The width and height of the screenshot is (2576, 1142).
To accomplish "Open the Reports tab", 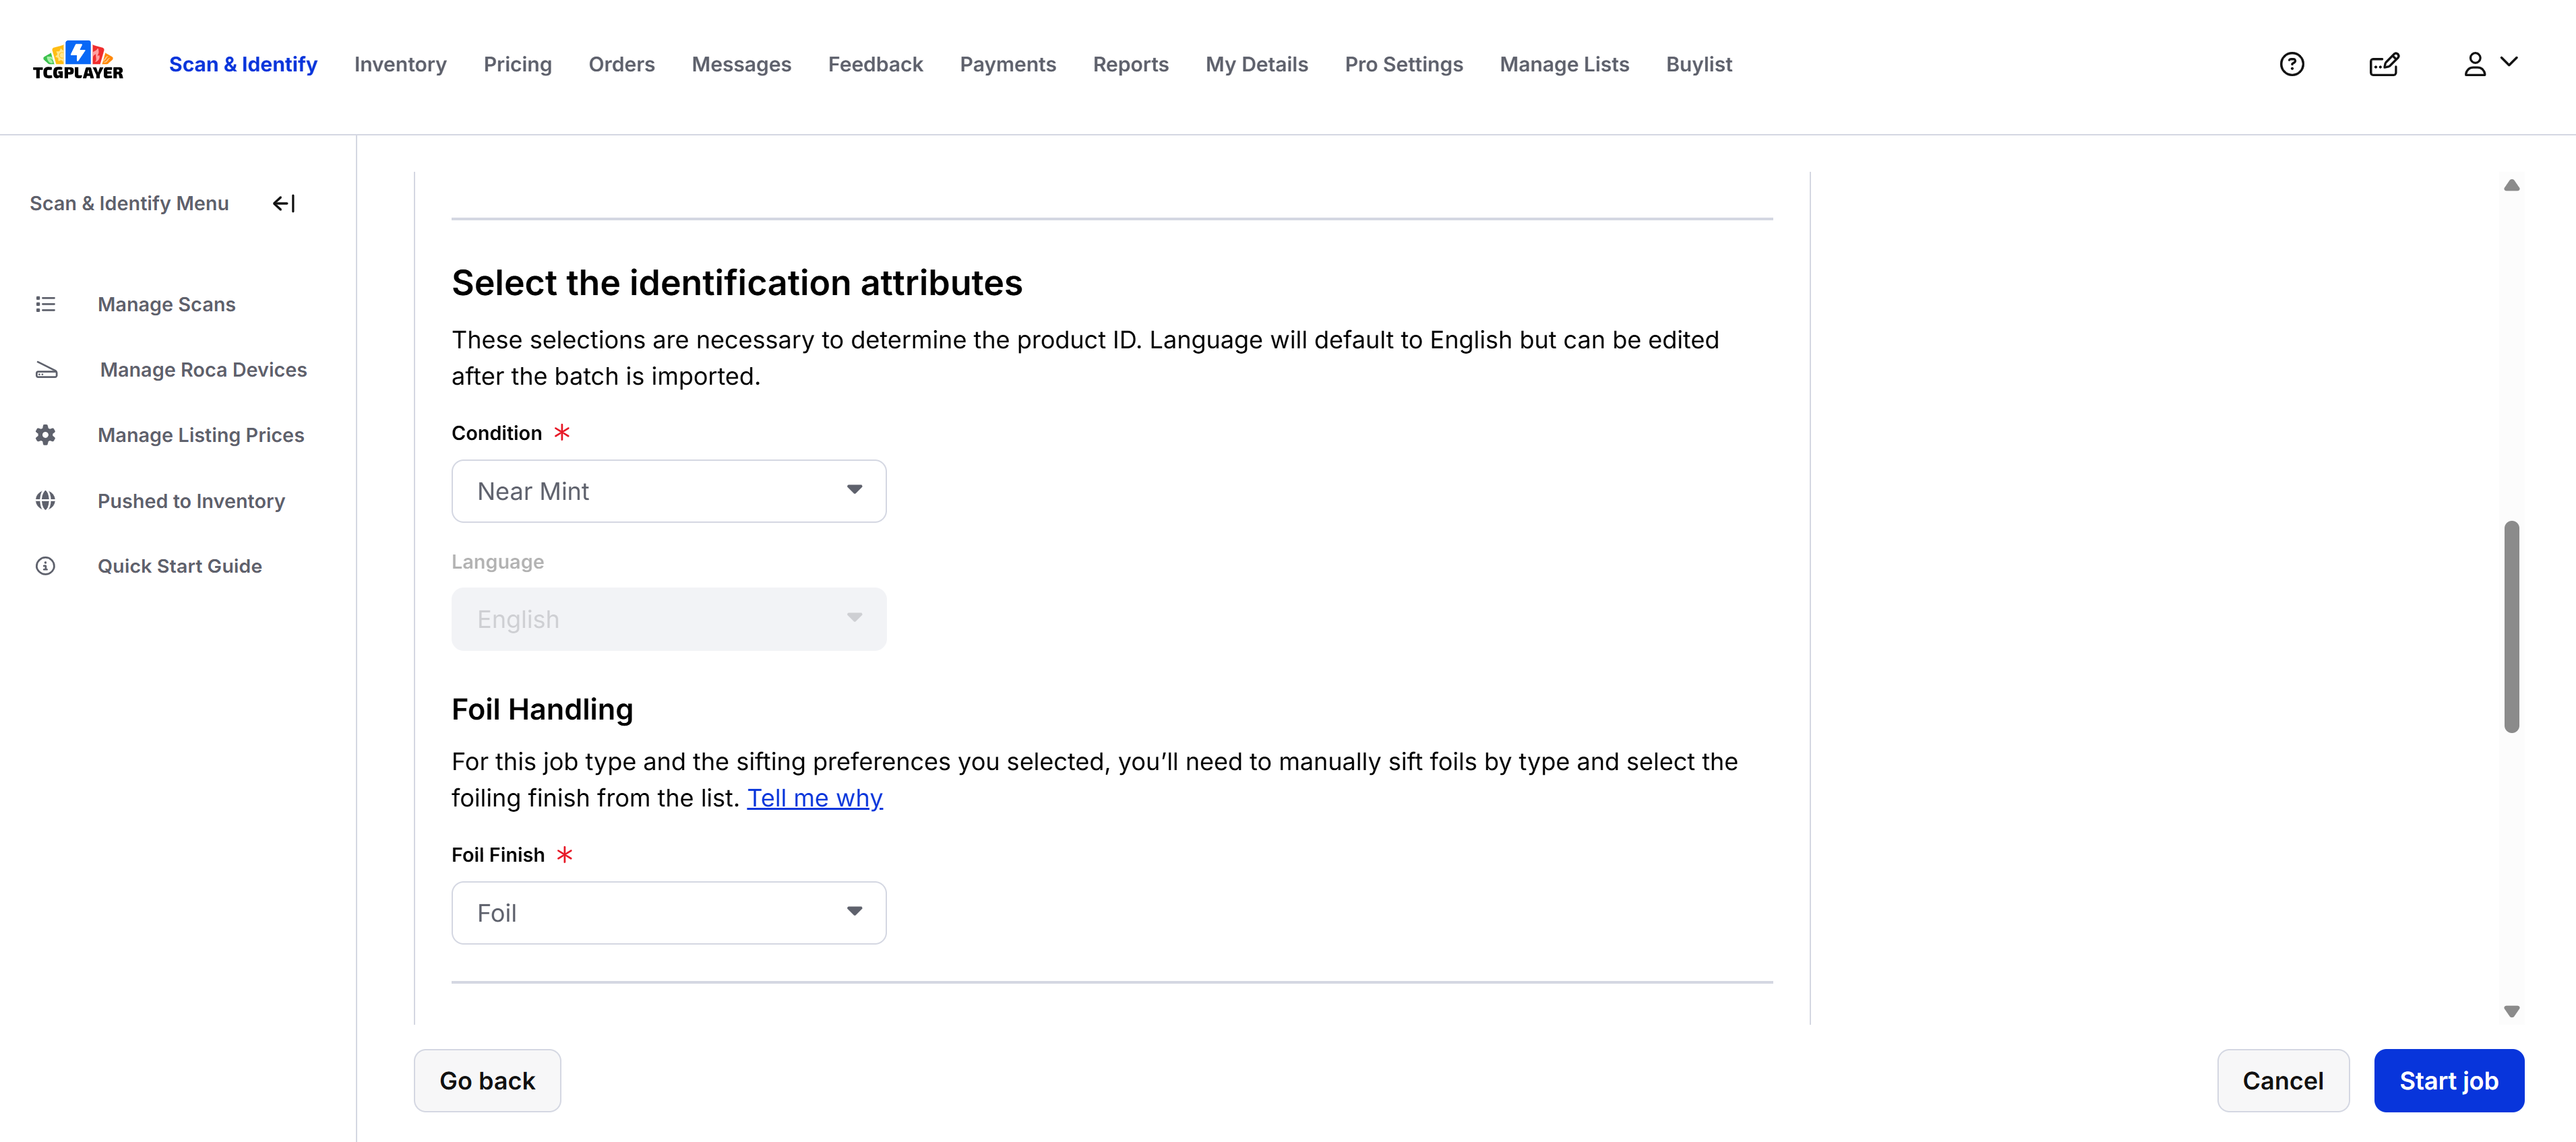I will 1130,64.
